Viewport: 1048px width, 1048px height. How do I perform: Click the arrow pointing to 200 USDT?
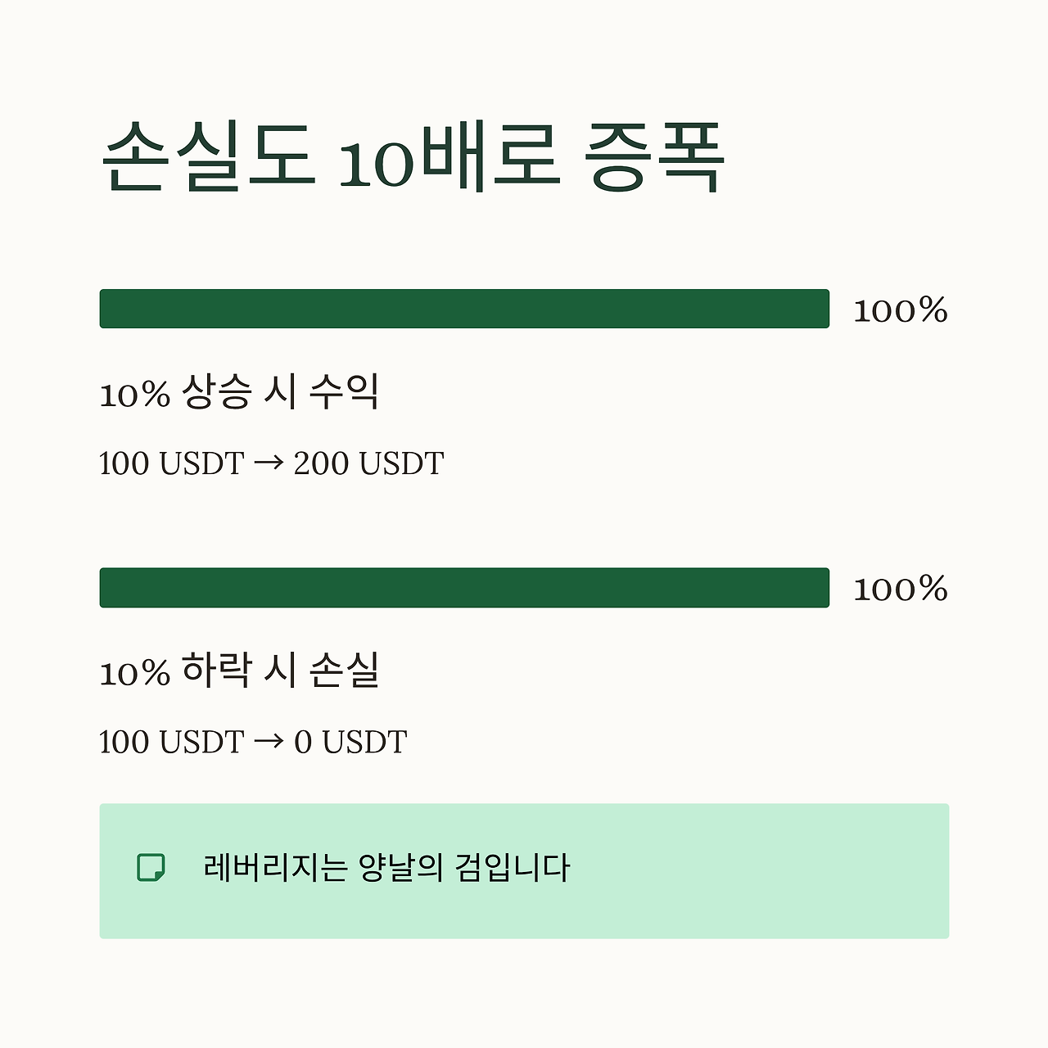269,463
